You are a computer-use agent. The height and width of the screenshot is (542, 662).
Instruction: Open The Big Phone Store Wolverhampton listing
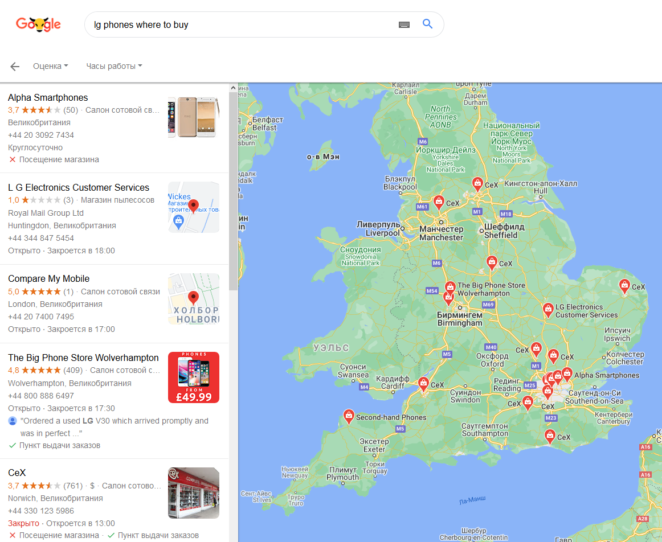[x=83, y=358]
